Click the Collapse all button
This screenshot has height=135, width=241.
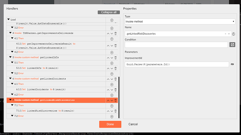pyautogui.click(x=109, y=12)
